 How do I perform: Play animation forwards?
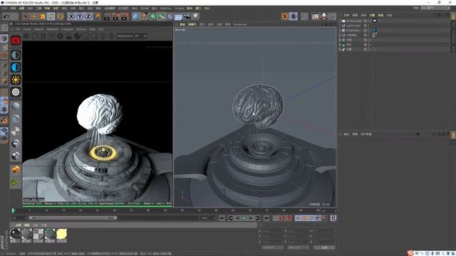[x=244, y=218]
